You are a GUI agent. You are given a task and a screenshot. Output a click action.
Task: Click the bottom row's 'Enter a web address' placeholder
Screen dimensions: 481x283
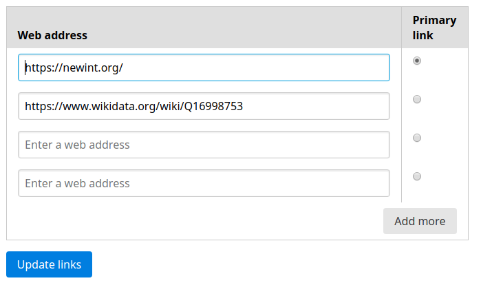tap(77, 183)
